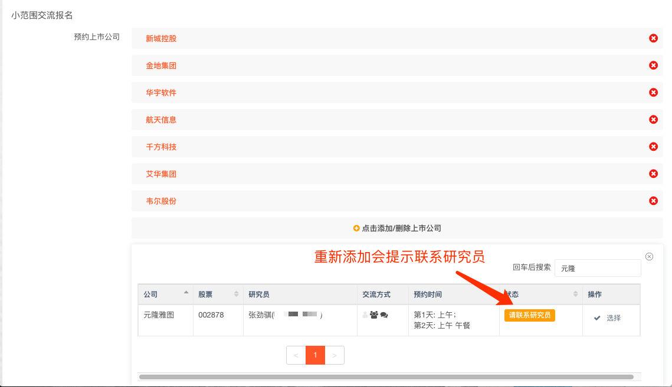
Task: Click the 请联系研究员 status badge
Action: [530, 315]
